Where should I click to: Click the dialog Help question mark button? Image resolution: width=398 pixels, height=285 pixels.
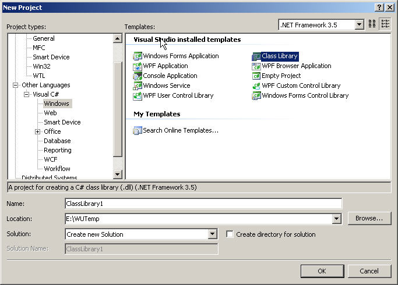[379, 8]
